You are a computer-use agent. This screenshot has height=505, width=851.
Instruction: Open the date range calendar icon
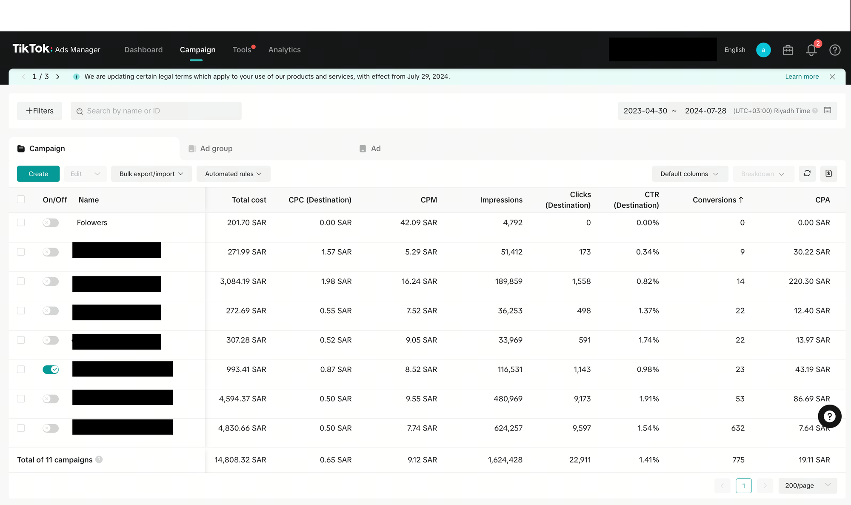click(x=827, y=110)
